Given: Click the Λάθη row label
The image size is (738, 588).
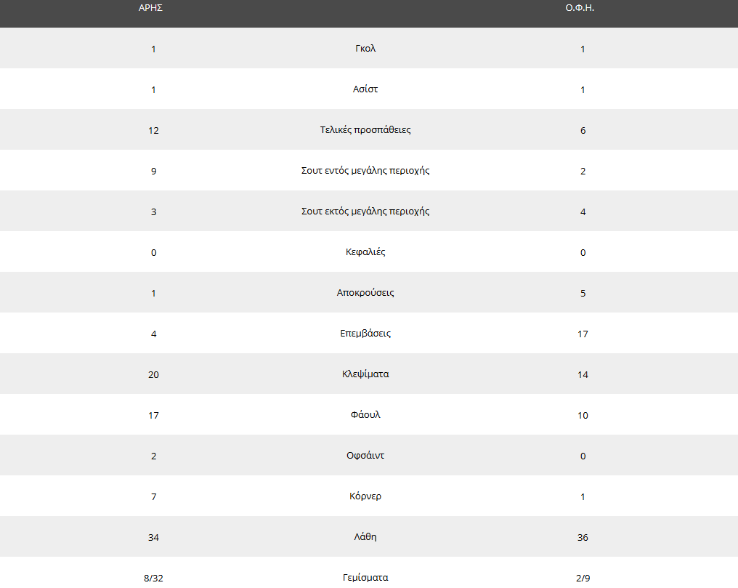Looking at the screenshot, I should coord(365,537).
